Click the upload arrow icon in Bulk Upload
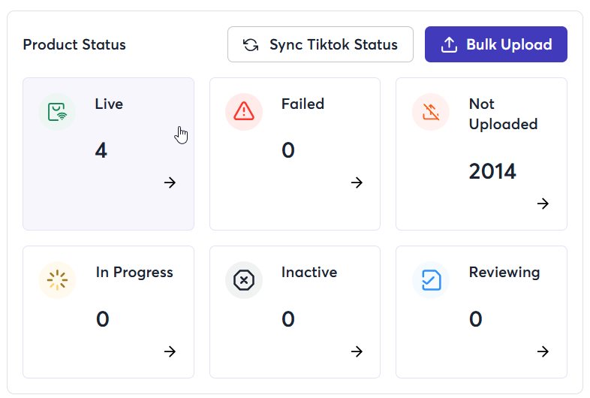590x398 pixels. click(449, 45)
